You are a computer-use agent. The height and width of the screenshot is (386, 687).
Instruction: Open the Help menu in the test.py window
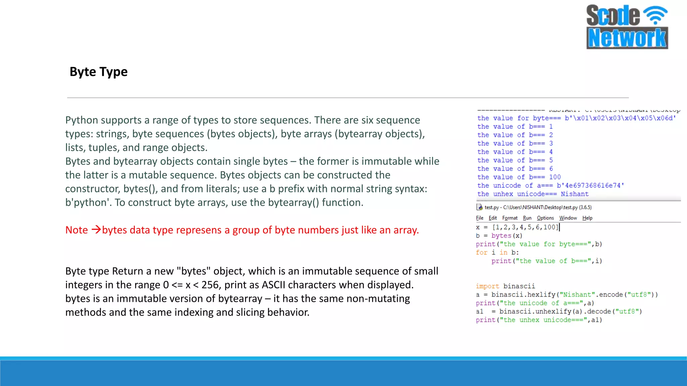[587, 218]
